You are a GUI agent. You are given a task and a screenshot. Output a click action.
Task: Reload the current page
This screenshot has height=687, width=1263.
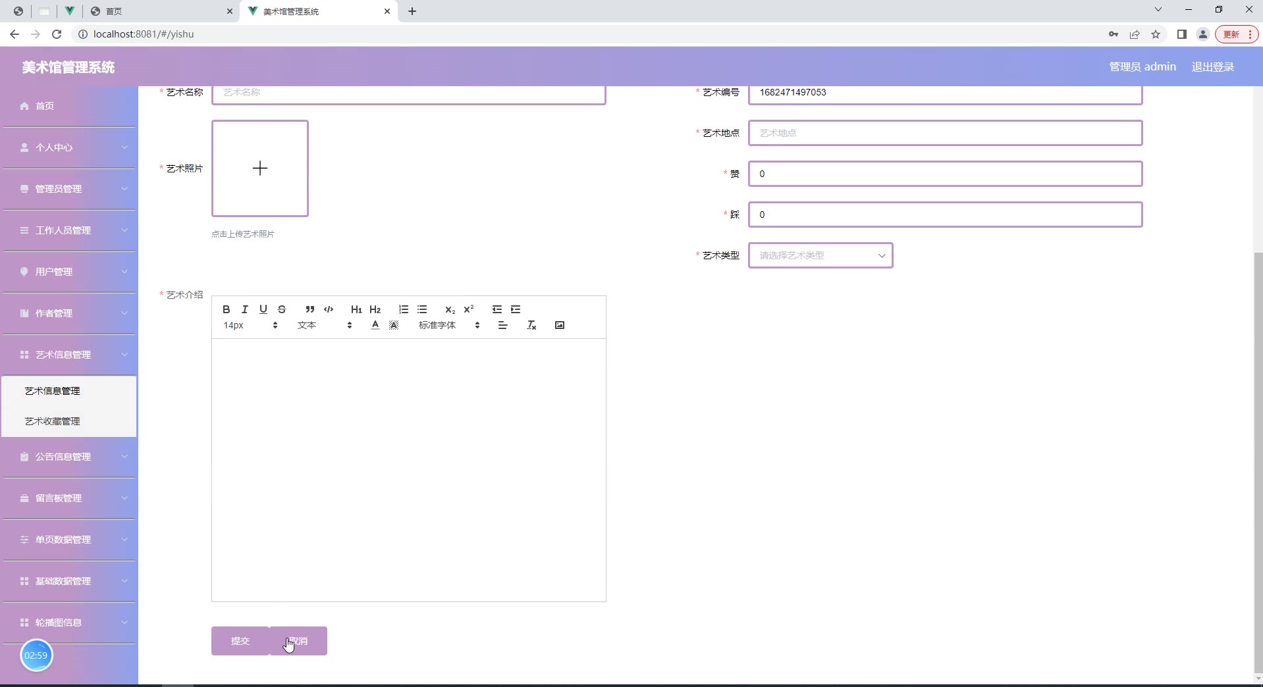pyautogui.click(x=57, y=34)
